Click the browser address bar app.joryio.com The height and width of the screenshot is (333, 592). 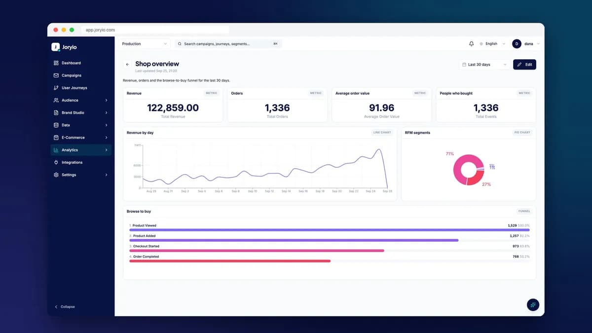click(156, 30)
